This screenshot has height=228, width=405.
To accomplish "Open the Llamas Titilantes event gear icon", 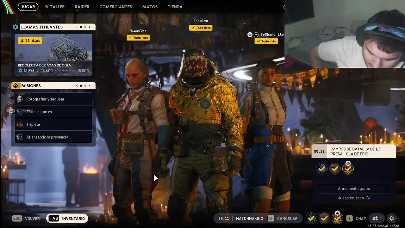I will [x=16, y=27].
